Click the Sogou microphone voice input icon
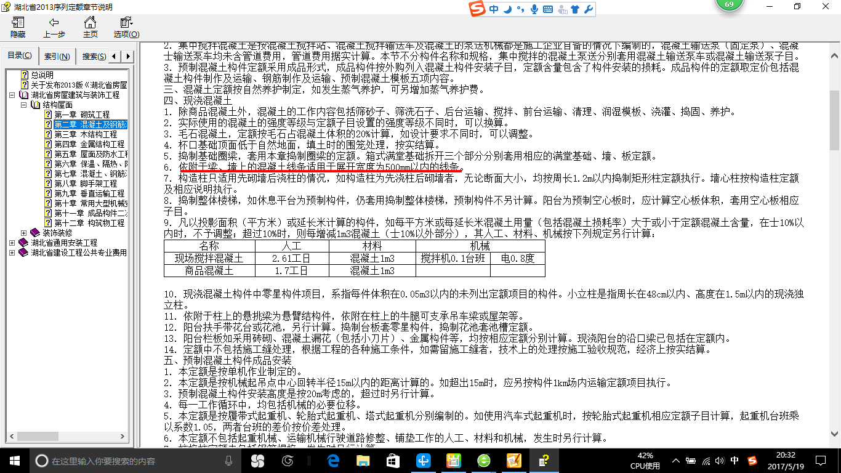The height and width of the screenshot is (473, 841). coord(534,9)
